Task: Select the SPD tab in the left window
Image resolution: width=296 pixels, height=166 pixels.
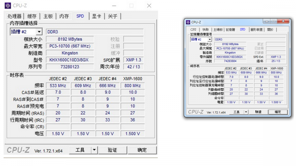Action: (x=80, y=16)
